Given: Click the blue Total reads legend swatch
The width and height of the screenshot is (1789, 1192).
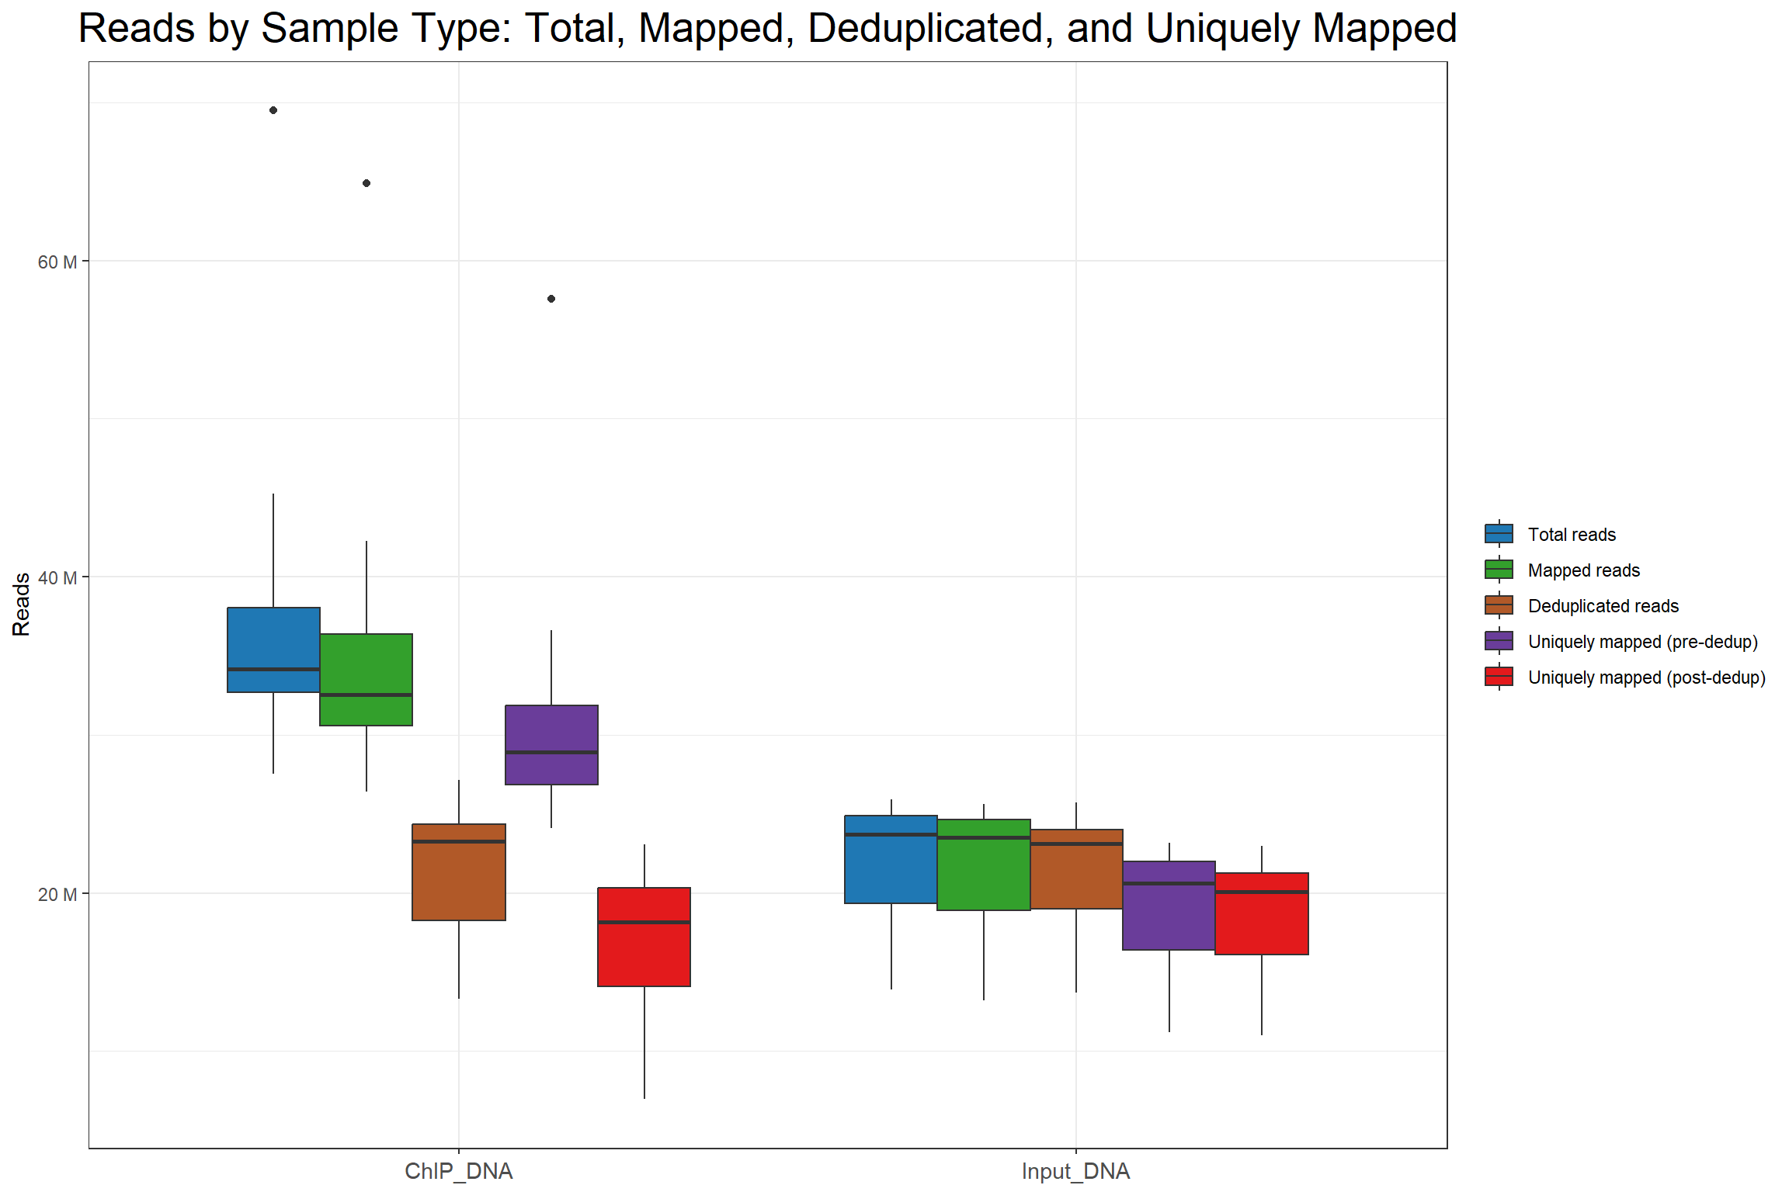Looking at the screenshot, I should [x=1499, y=534].
